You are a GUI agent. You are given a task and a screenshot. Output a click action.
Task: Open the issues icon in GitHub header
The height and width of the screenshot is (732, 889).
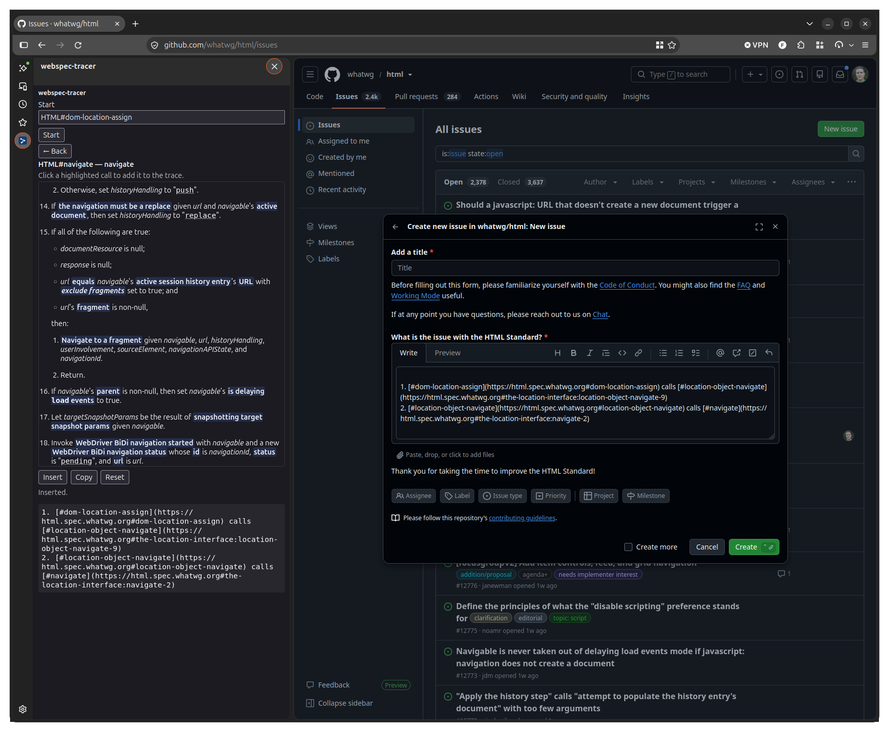point(779,74)
